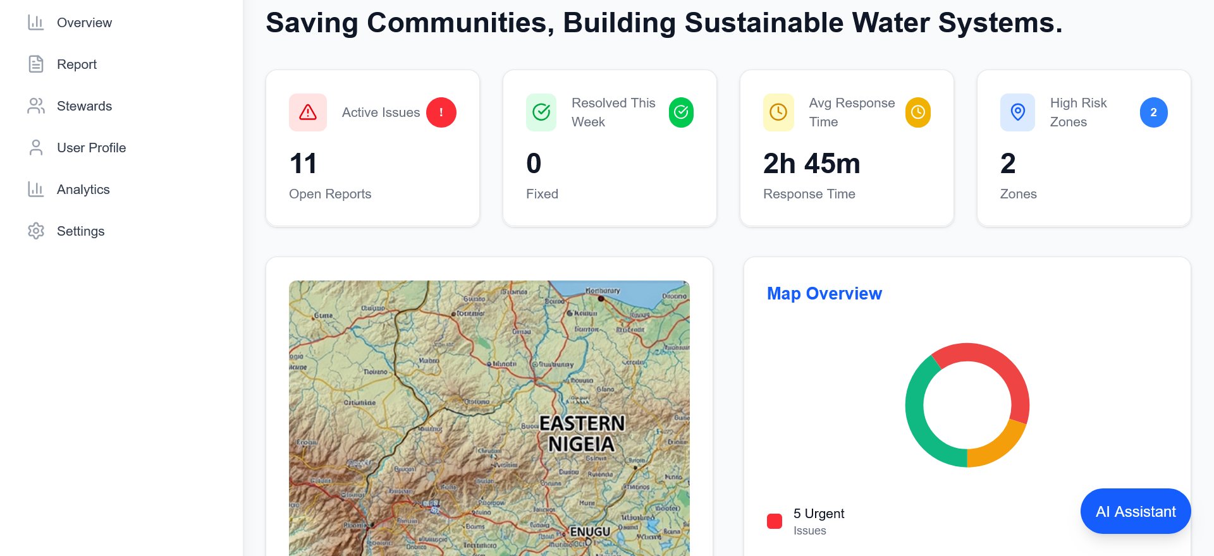Screen dimensions: 1214x556
Task: Click the light yellow clock icon for Avg Response Time
Action: click(x=778, y=112)
